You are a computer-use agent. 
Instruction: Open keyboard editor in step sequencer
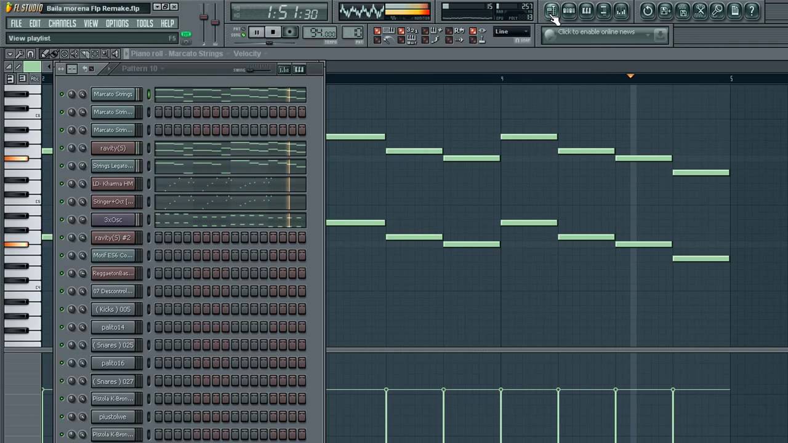click(299, 70)
